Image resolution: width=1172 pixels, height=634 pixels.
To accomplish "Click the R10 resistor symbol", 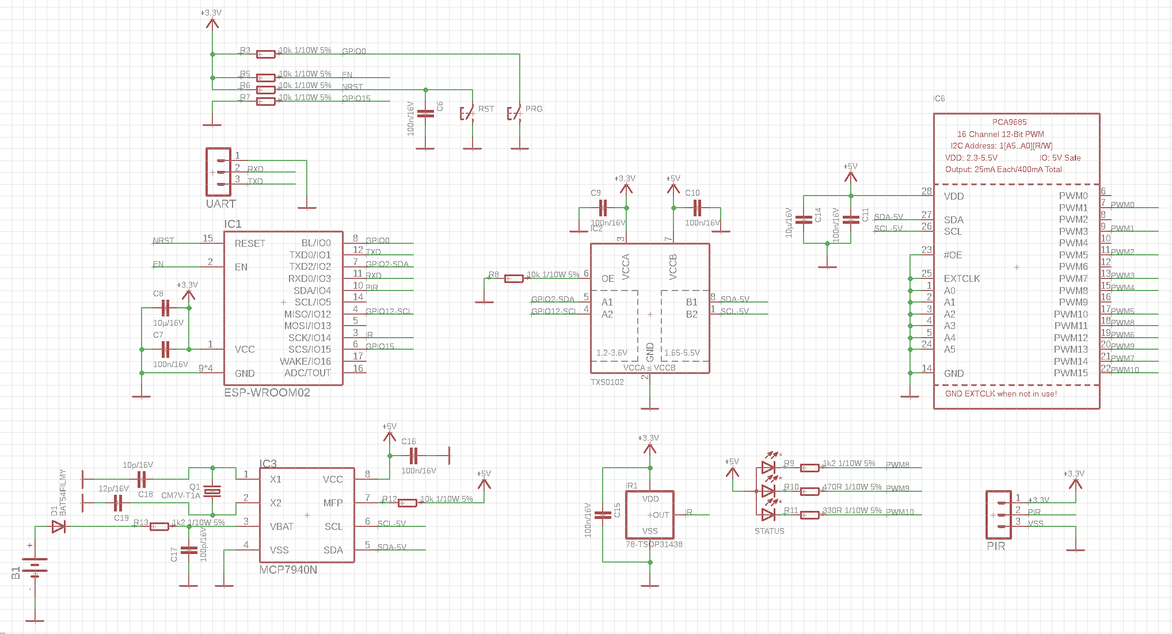I will point(809,491).
